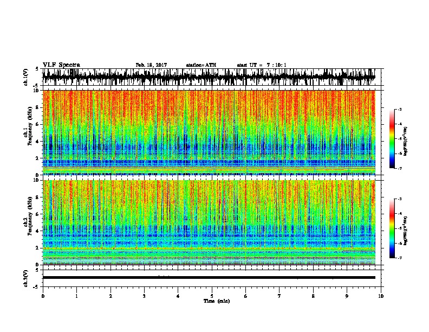This screenshot has width=429, height=332.
Task: Click the "5" tick on ch.1(V) axis
Action: (38, 69)
